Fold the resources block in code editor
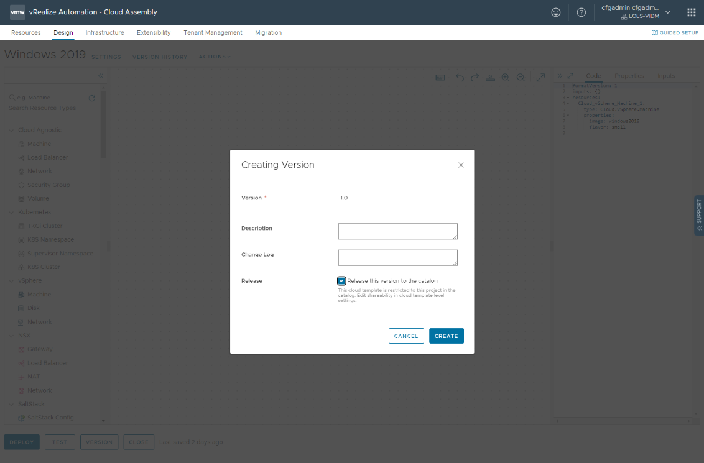Viewport: 704px width, 463px height. (x=568, y=98)
